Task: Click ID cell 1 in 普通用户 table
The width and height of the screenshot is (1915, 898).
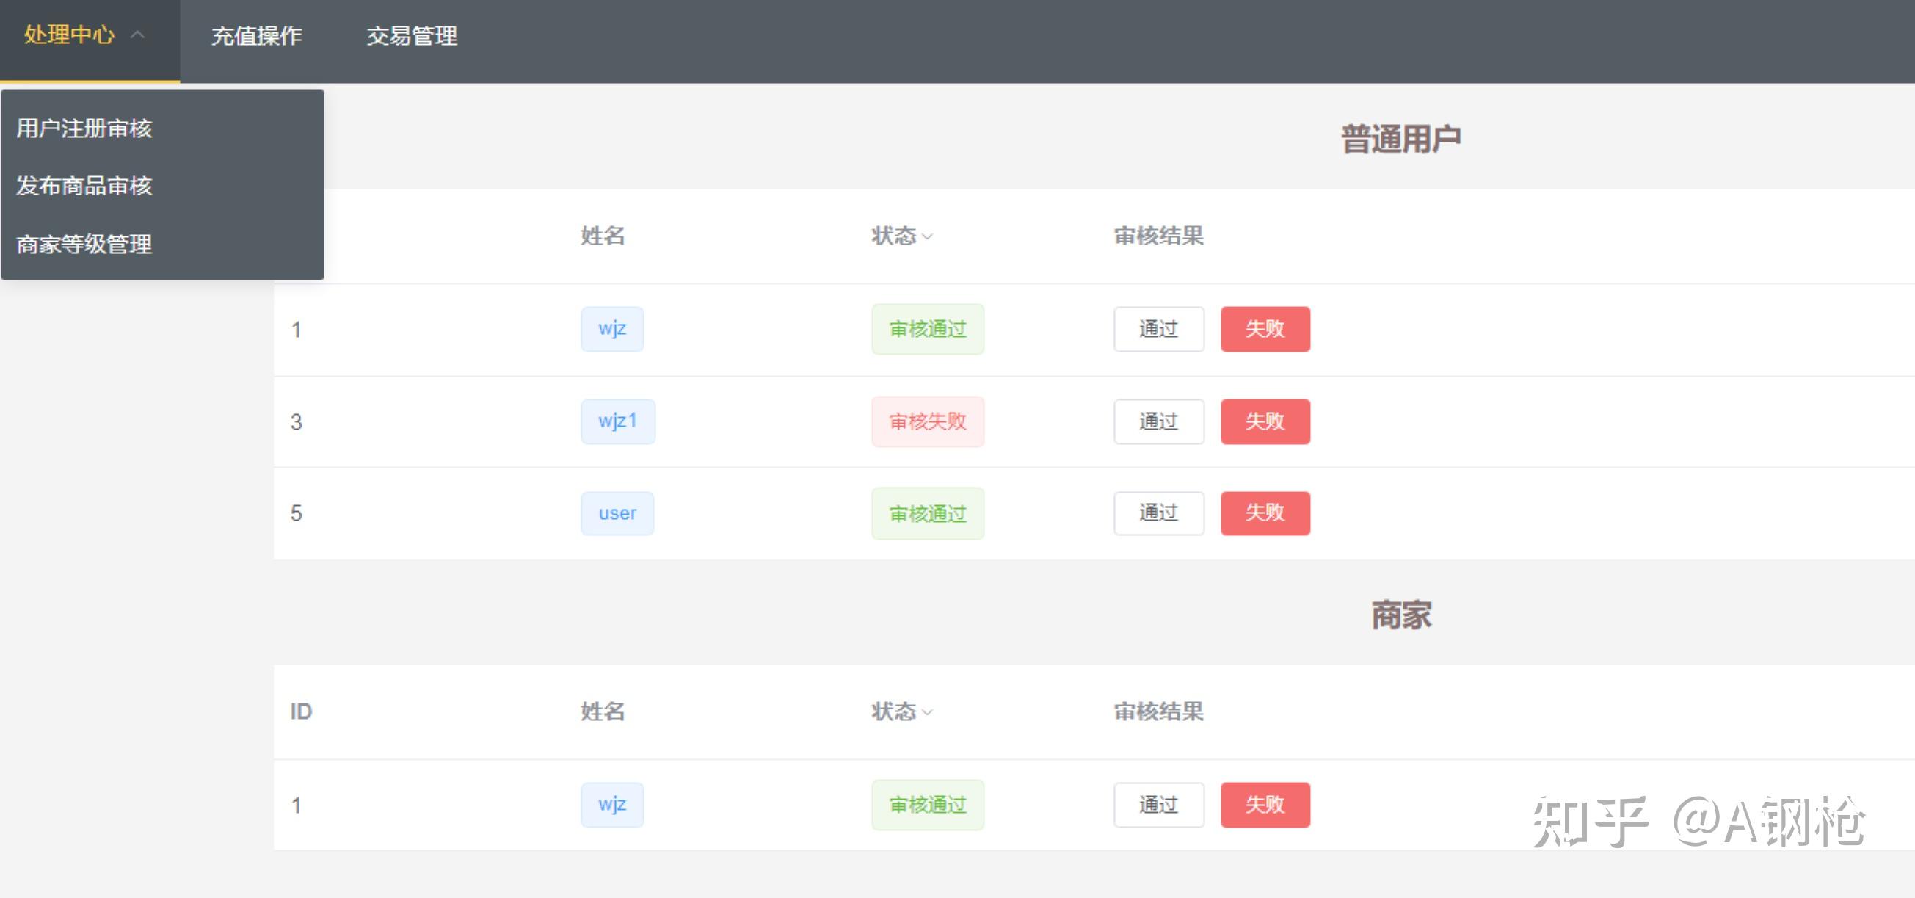Action: 296,330
